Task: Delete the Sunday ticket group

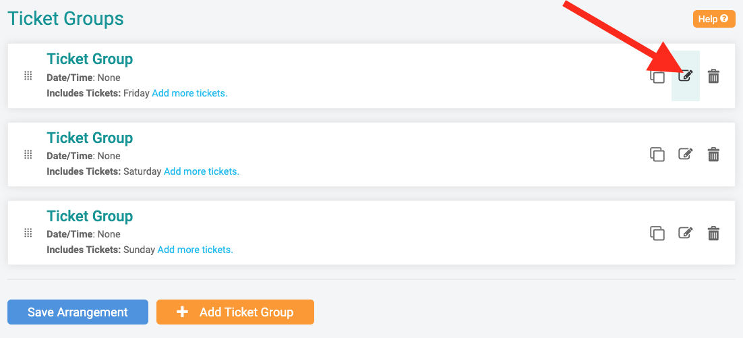Action: [713, 233]
